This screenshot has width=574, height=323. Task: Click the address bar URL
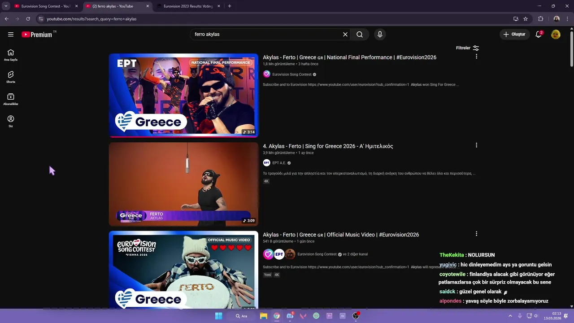91,19
